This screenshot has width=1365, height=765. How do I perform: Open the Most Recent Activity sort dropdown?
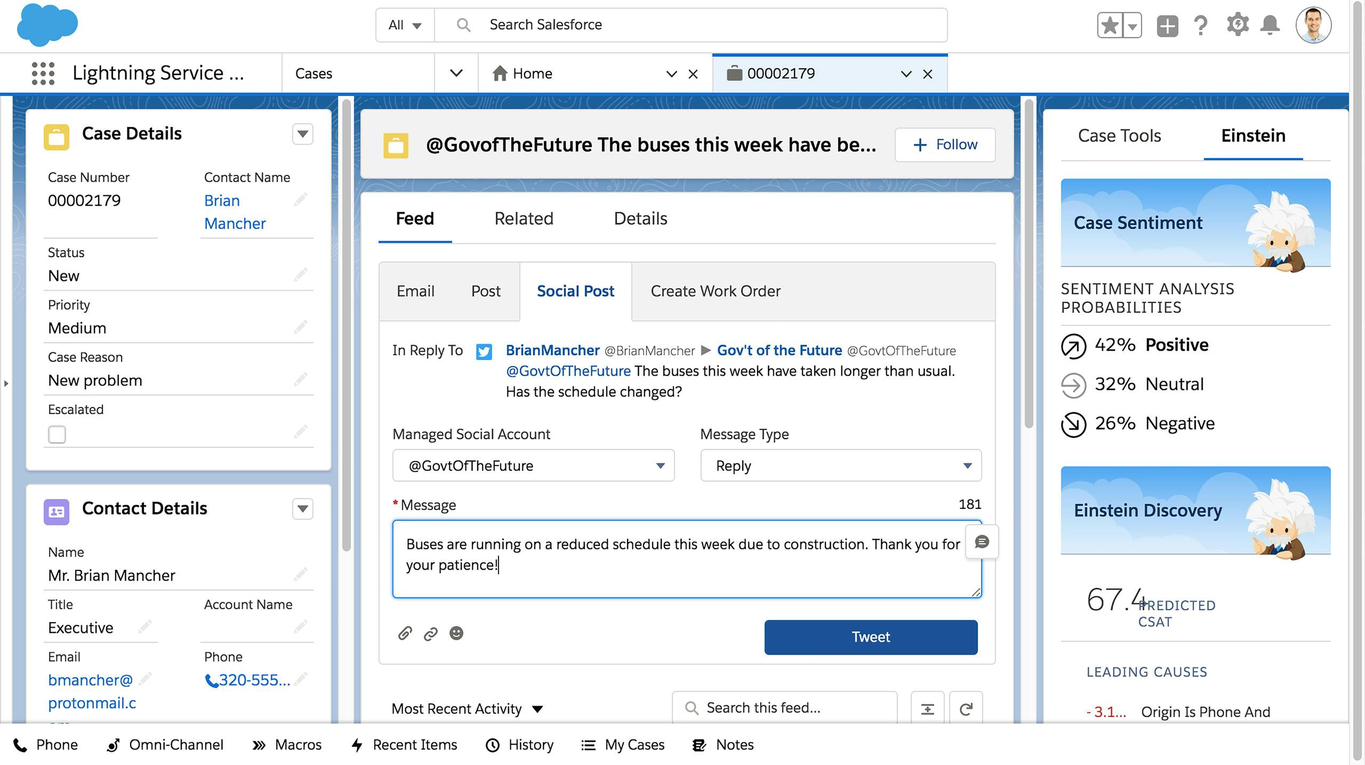(467, 709)
